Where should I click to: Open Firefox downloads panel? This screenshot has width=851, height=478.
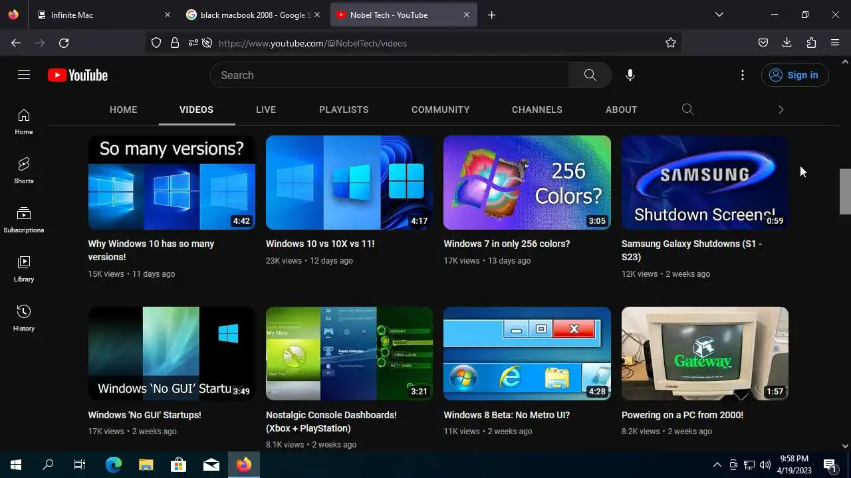pos(787,43)
